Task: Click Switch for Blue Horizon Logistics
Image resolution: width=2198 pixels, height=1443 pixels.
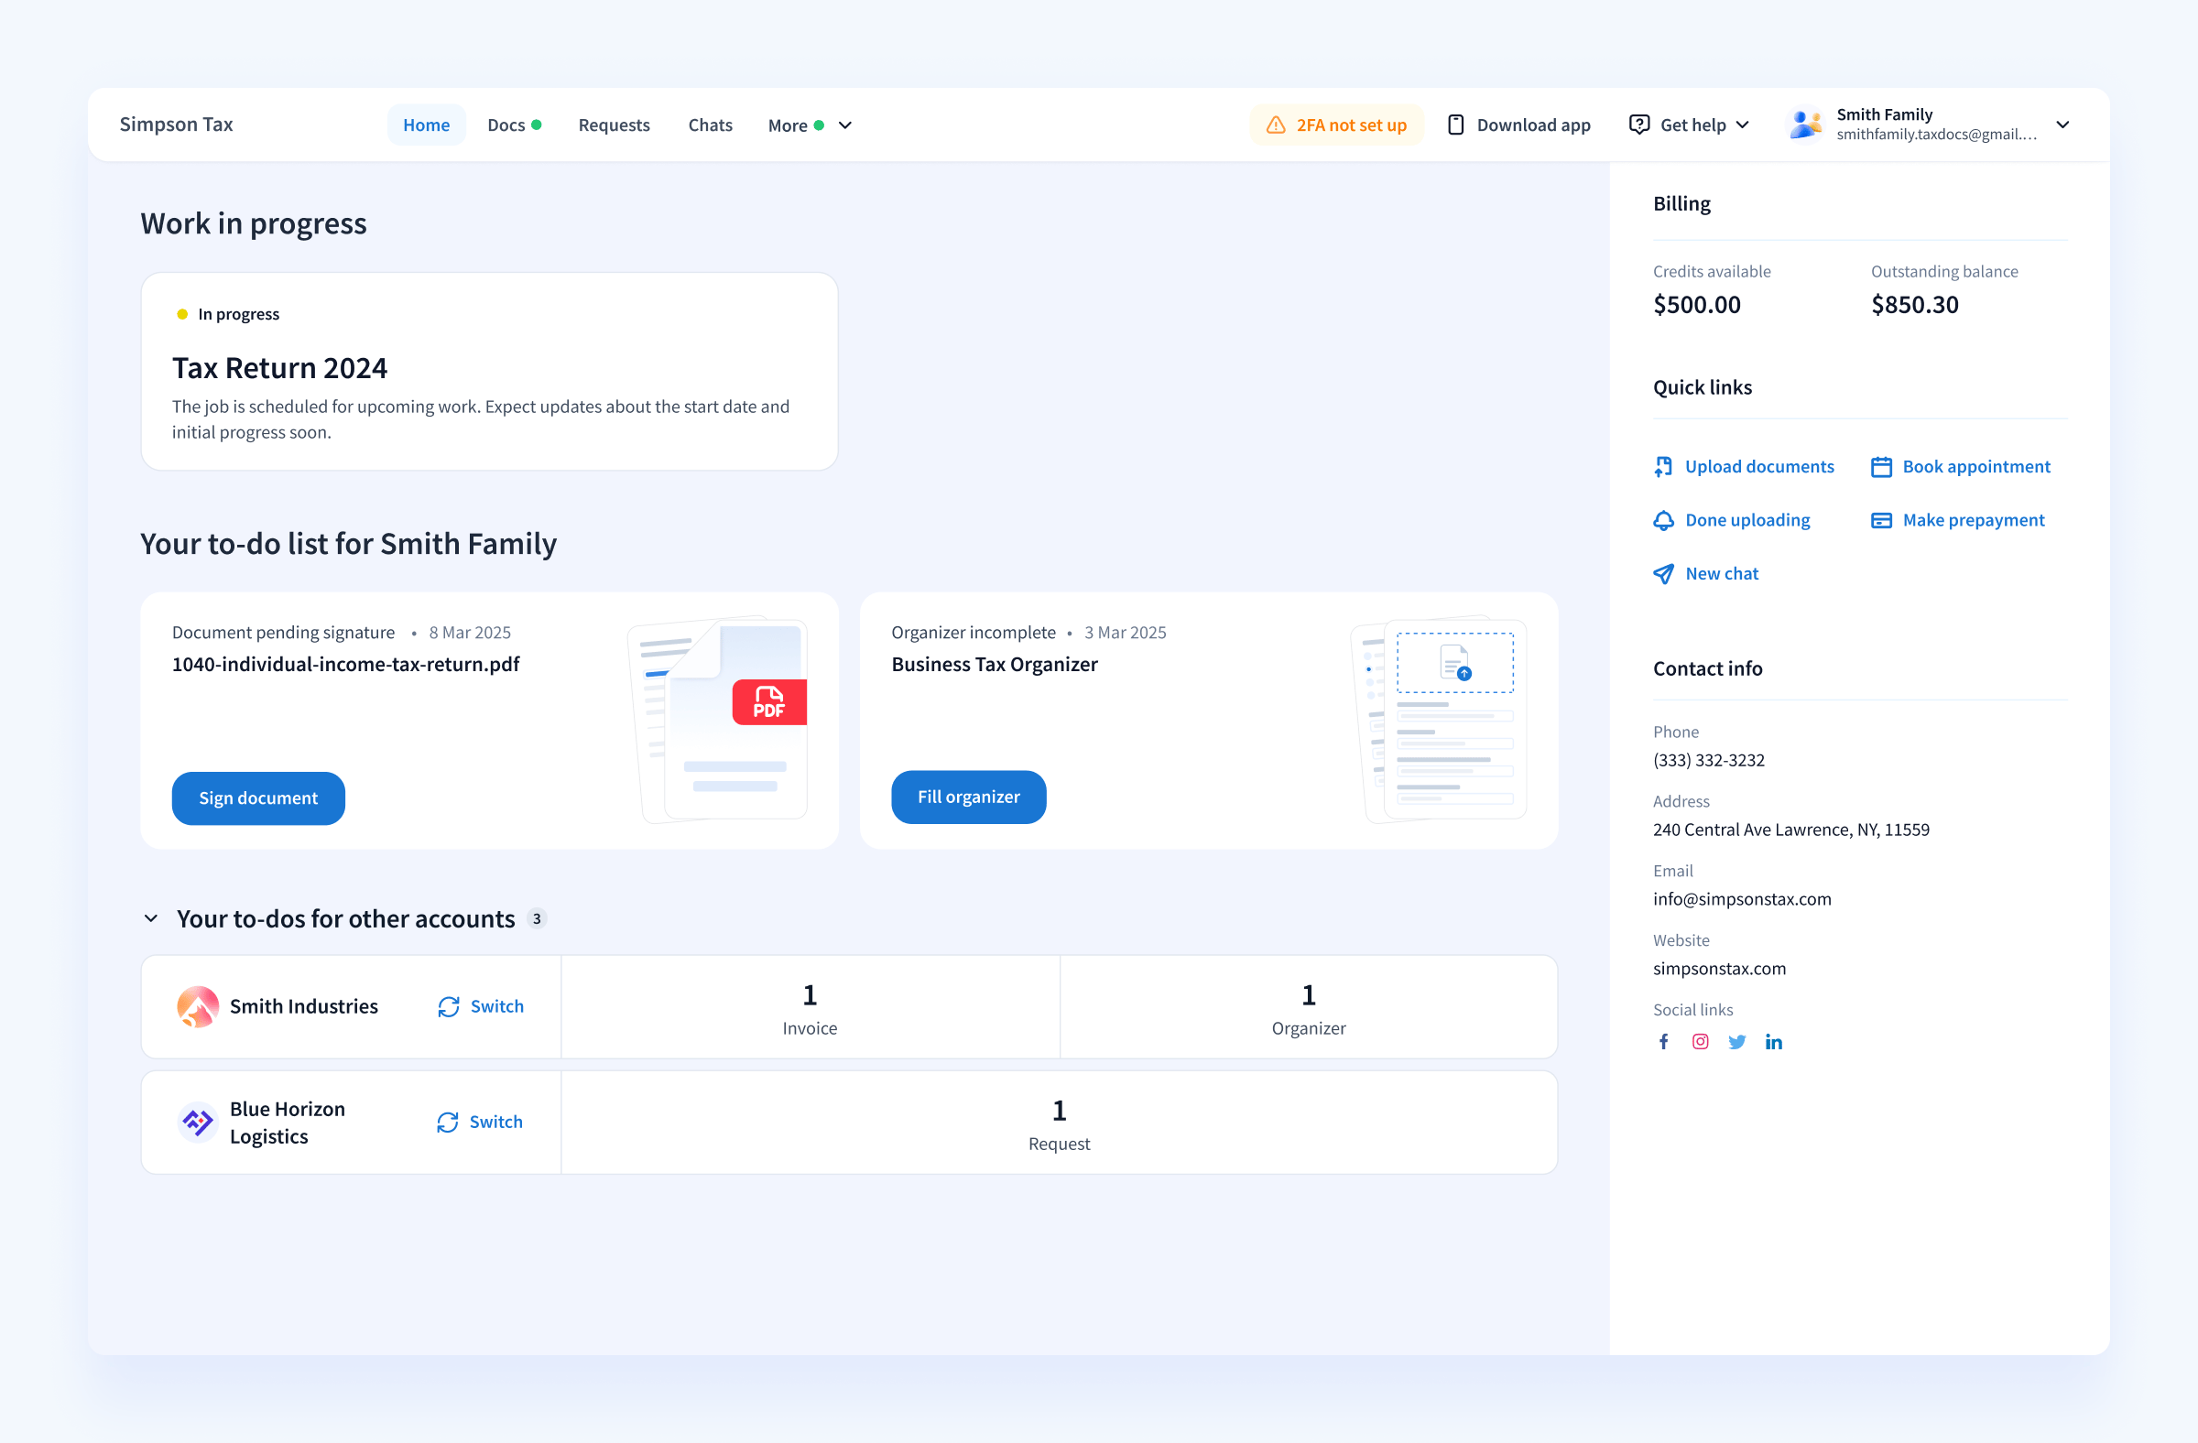Action: tap(496, 1123)
